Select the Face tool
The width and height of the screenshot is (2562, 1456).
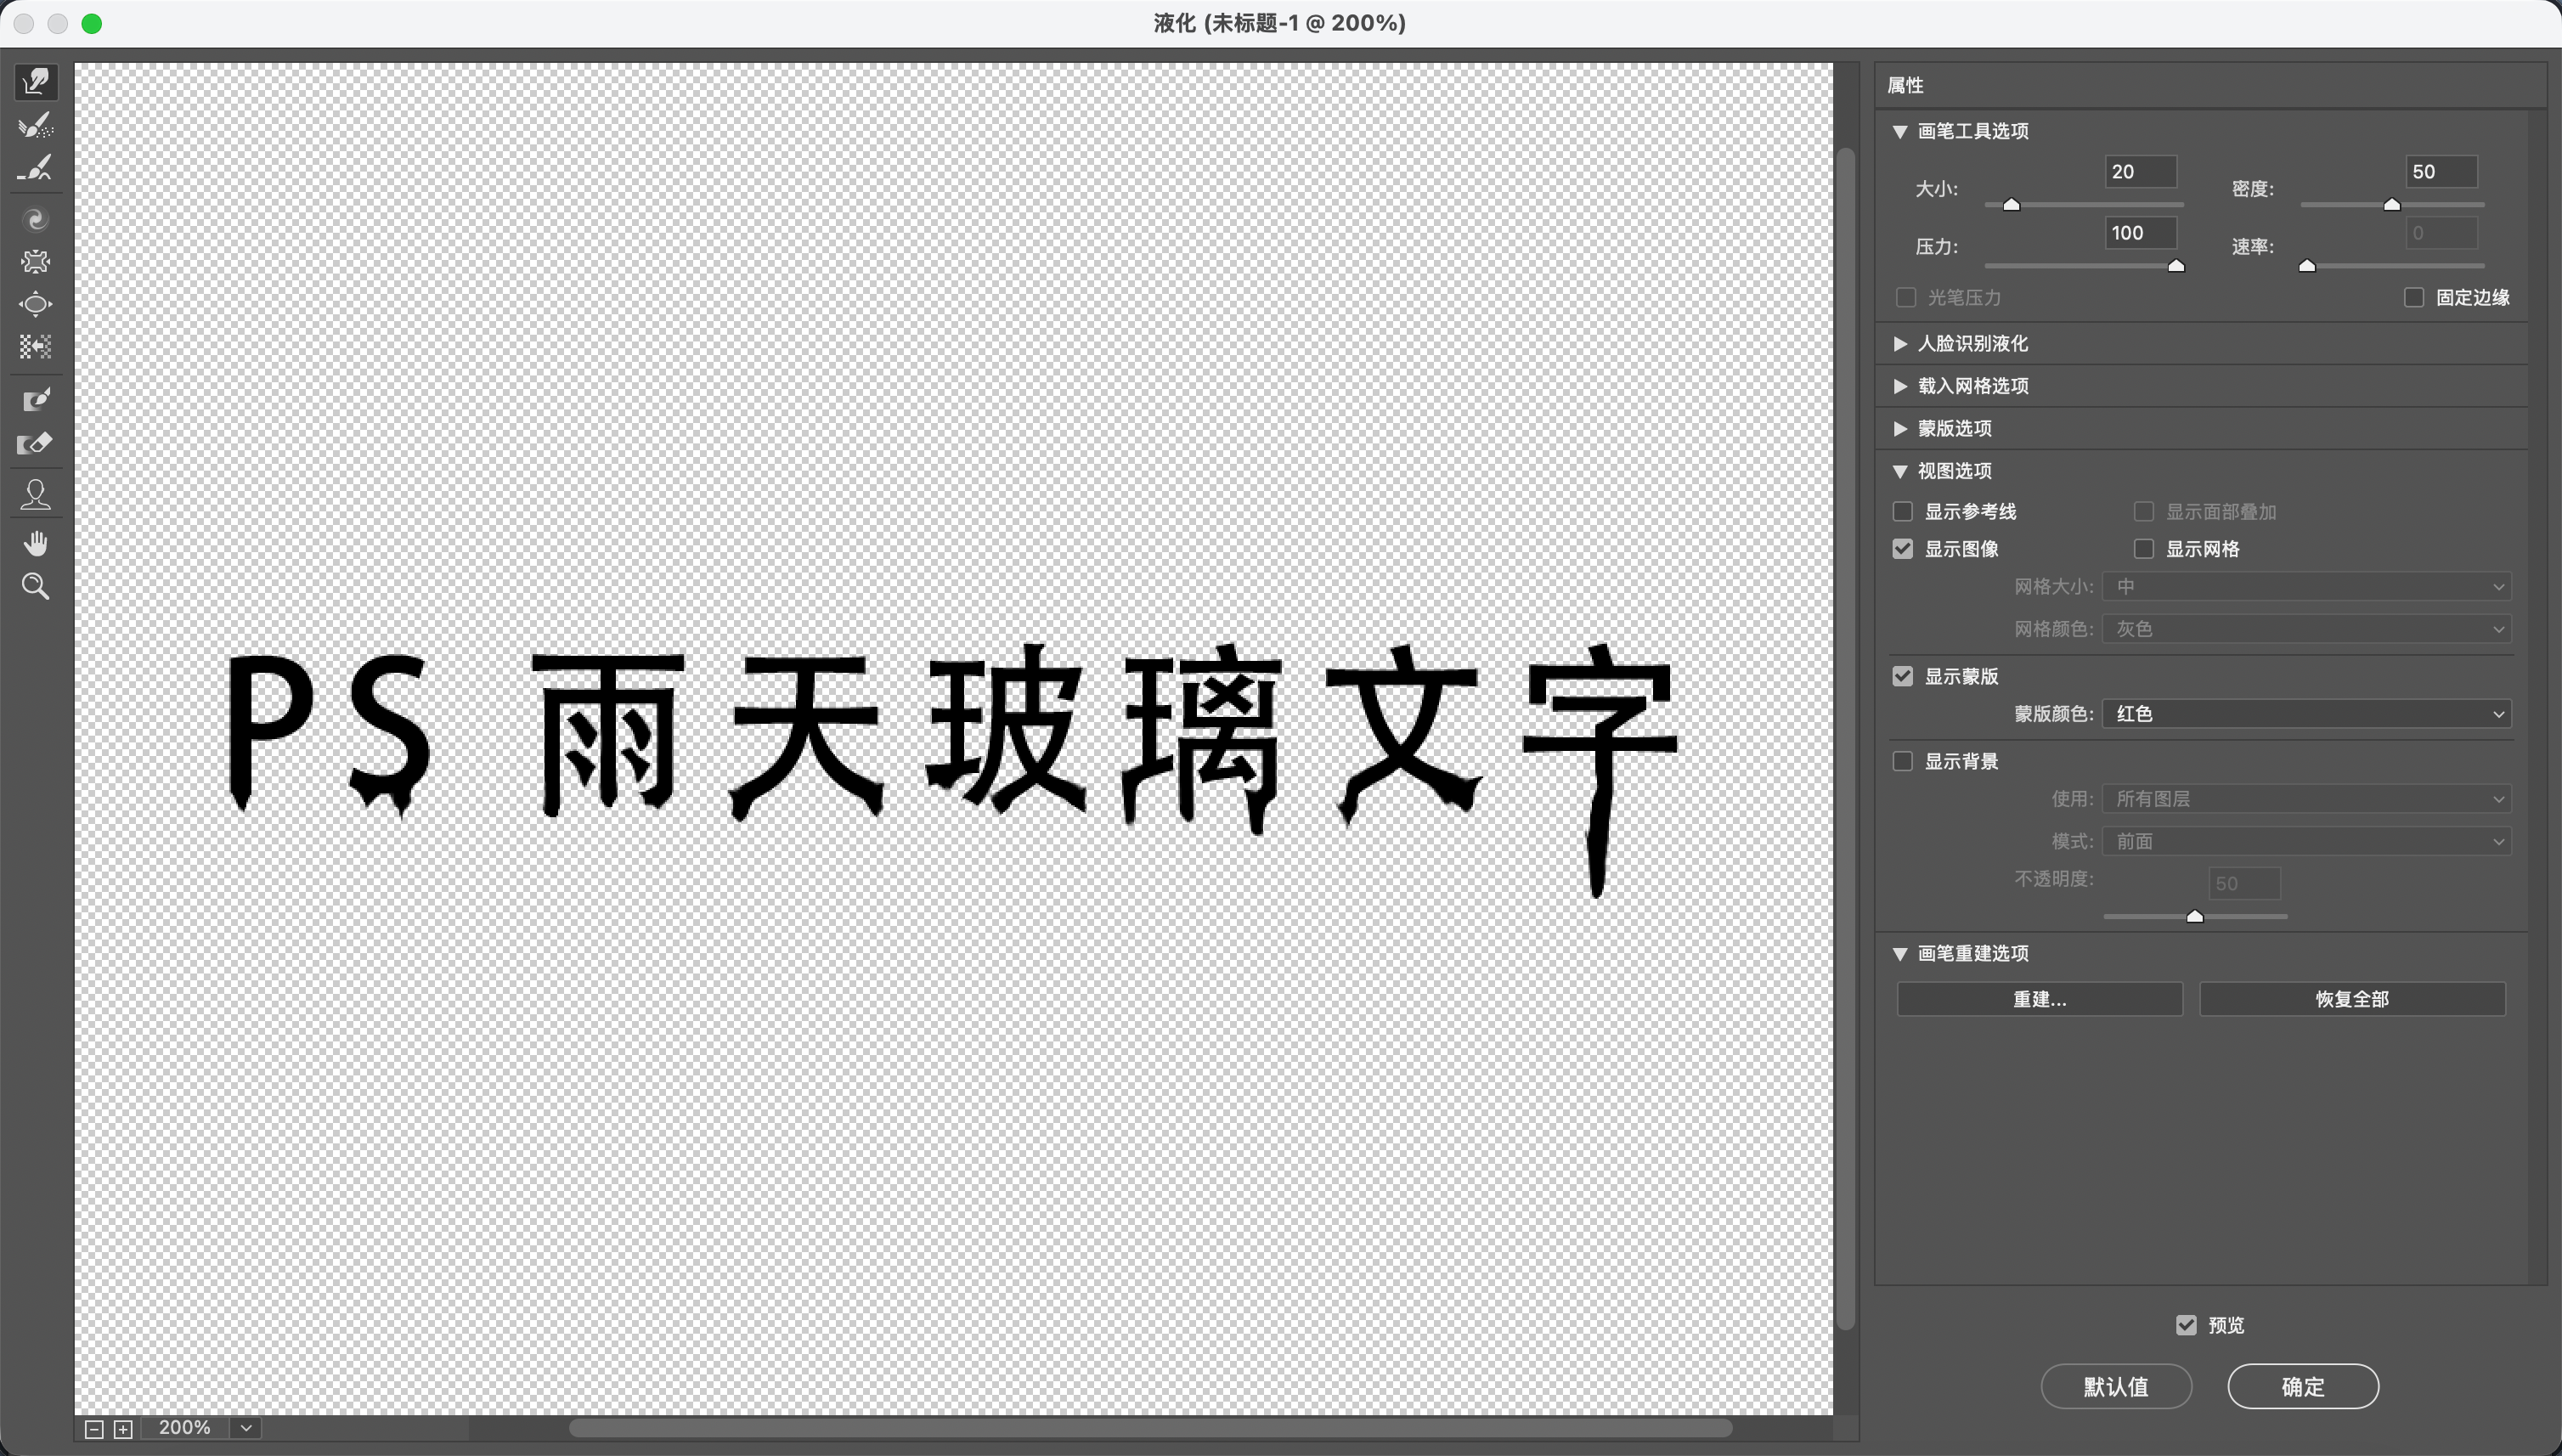[x=36, y=493]
